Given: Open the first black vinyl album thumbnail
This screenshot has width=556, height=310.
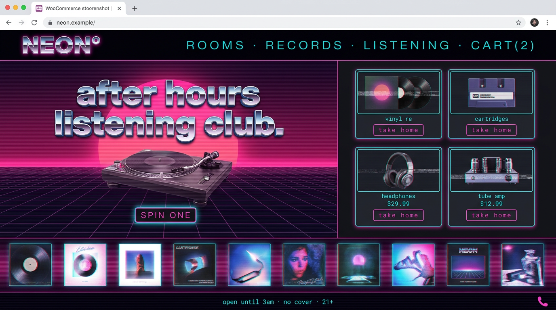Looking at the screenshot, I should 30,265.
